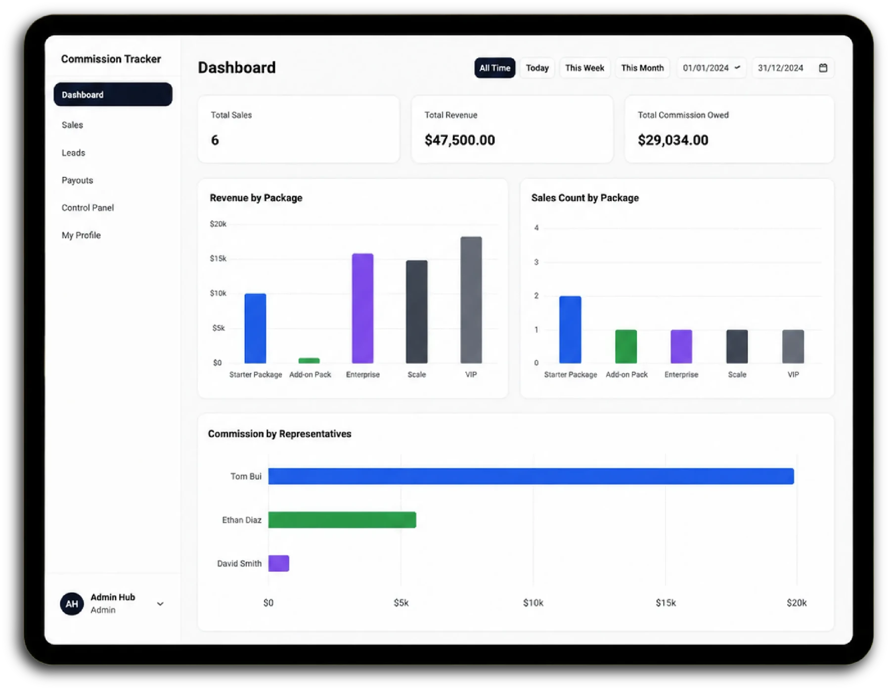Click the Tom Bui label

(x=246, y=476)
